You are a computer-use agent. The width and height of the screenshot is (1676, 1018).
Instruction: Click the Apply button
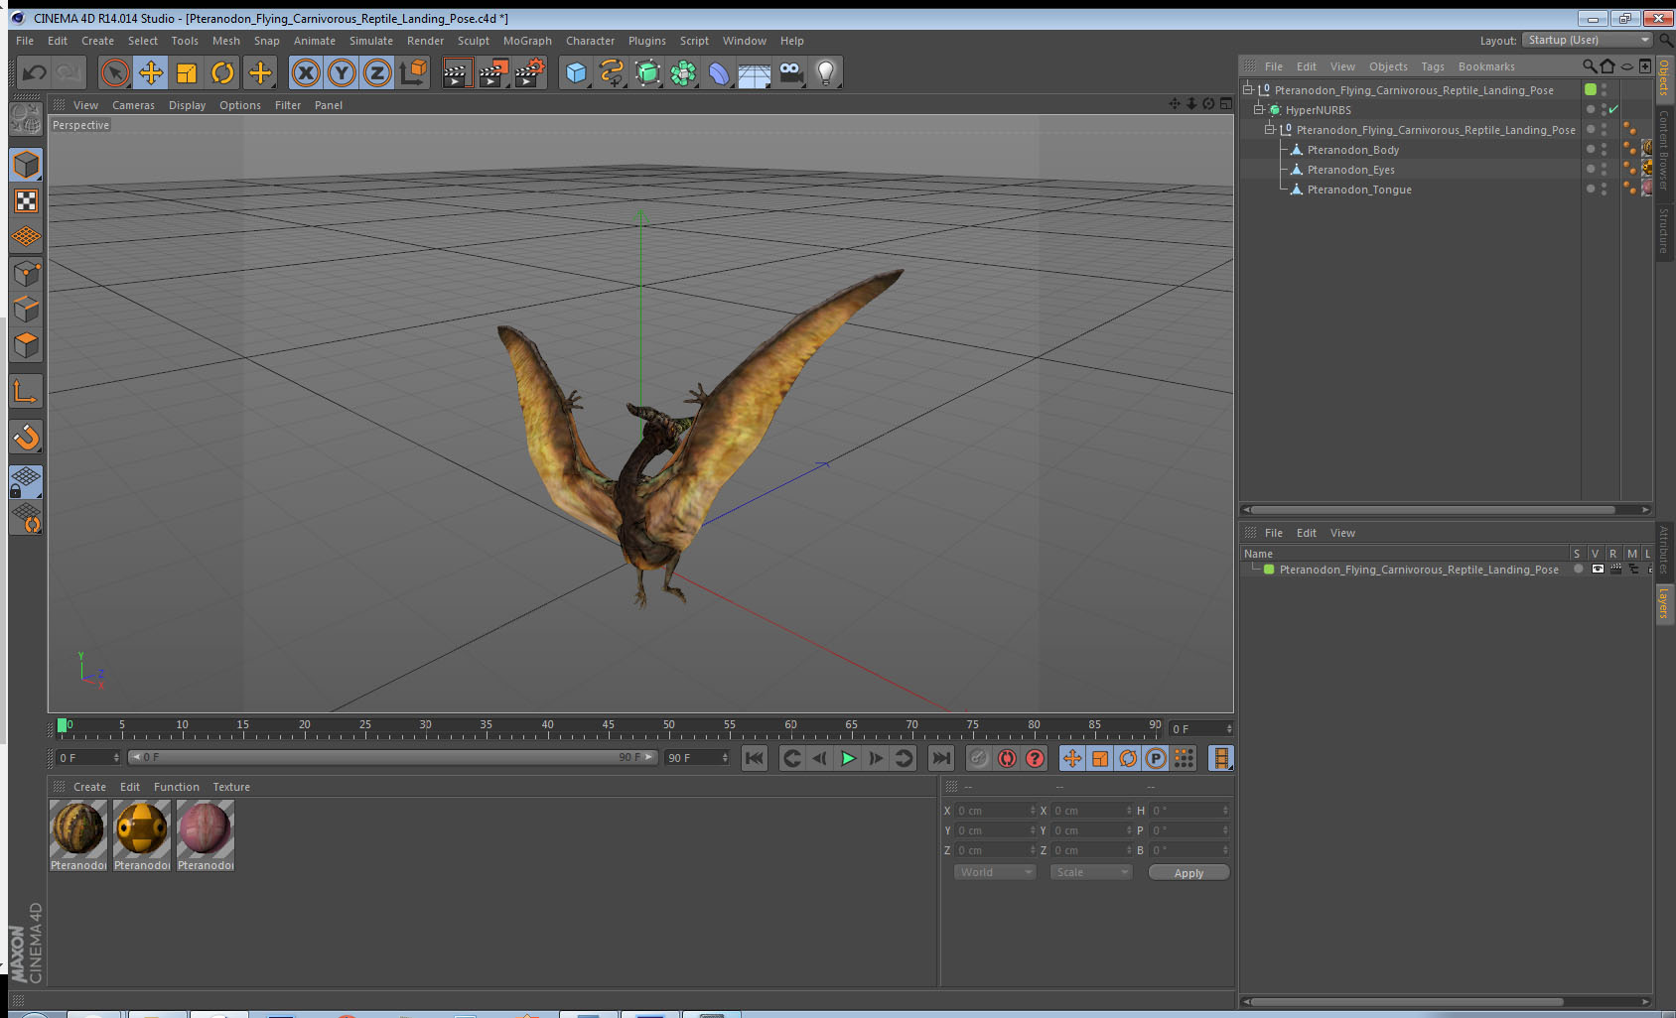[x=1187, y=873]
